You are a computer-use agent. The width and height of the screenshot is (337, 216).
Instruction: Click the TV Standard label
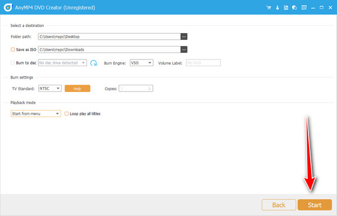coord(23,89)
